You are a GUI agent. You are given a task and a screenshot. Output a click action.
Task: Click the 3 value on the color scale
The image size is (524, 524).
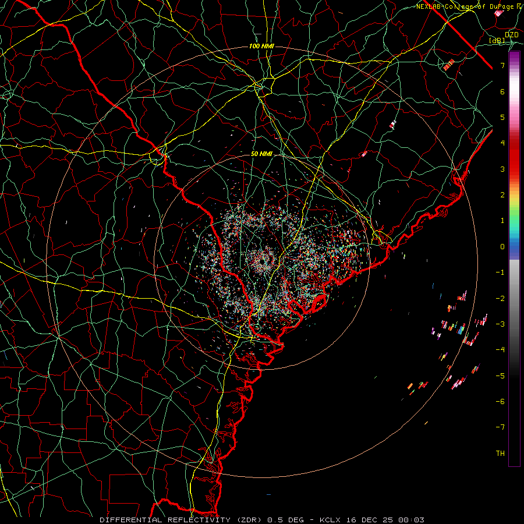click(x=502, y=169)
